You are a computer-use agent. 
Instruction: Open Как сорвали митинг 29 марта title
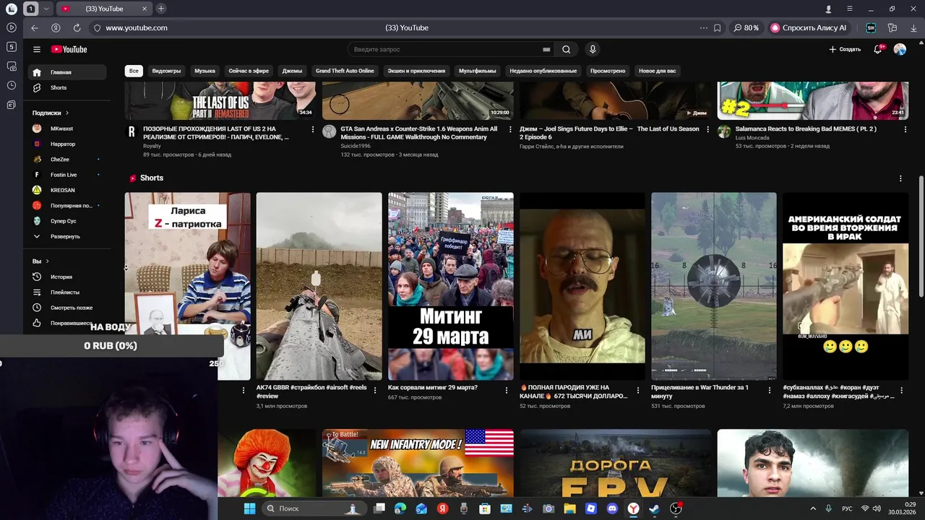[x=433, y=387]
